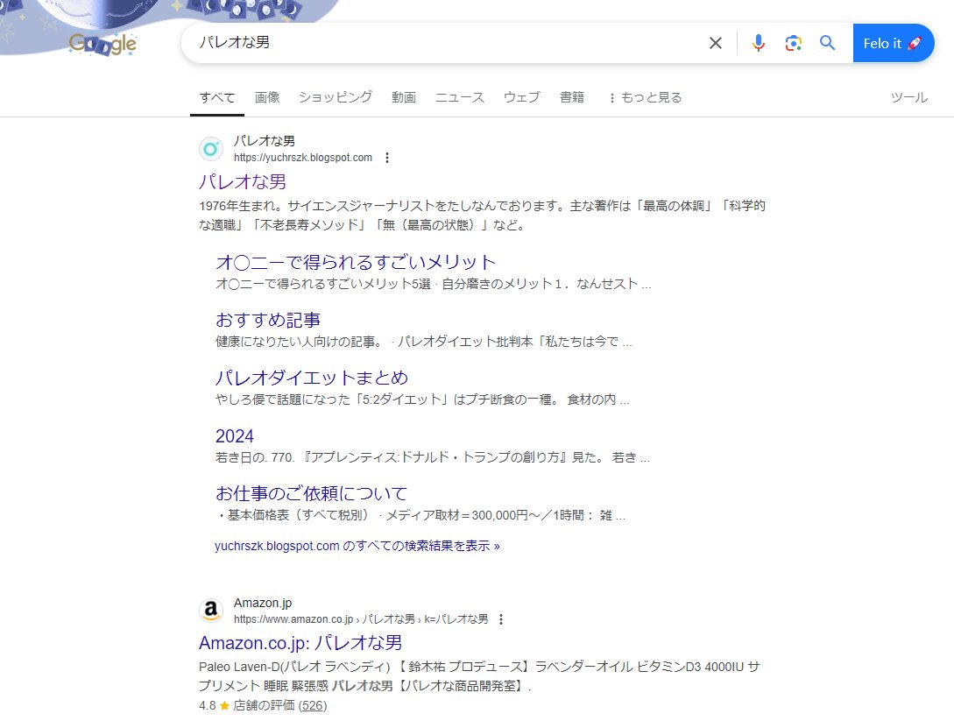Open the ツール options

click(x=908, y=97)
